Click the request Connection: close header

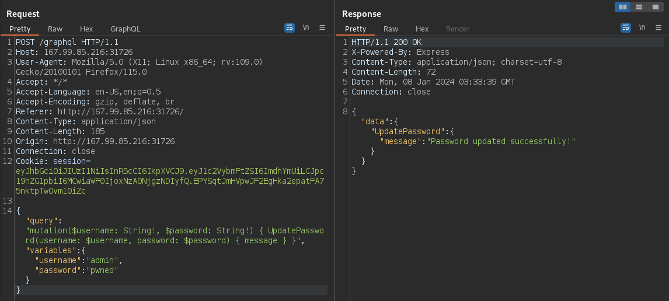pos(55,151)
